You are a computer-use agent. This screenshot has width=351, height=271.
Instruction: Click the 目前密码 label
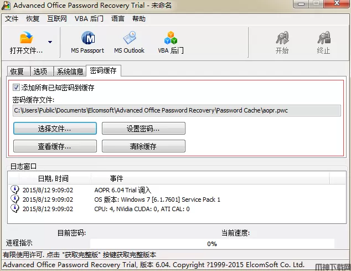pos(71,233)
